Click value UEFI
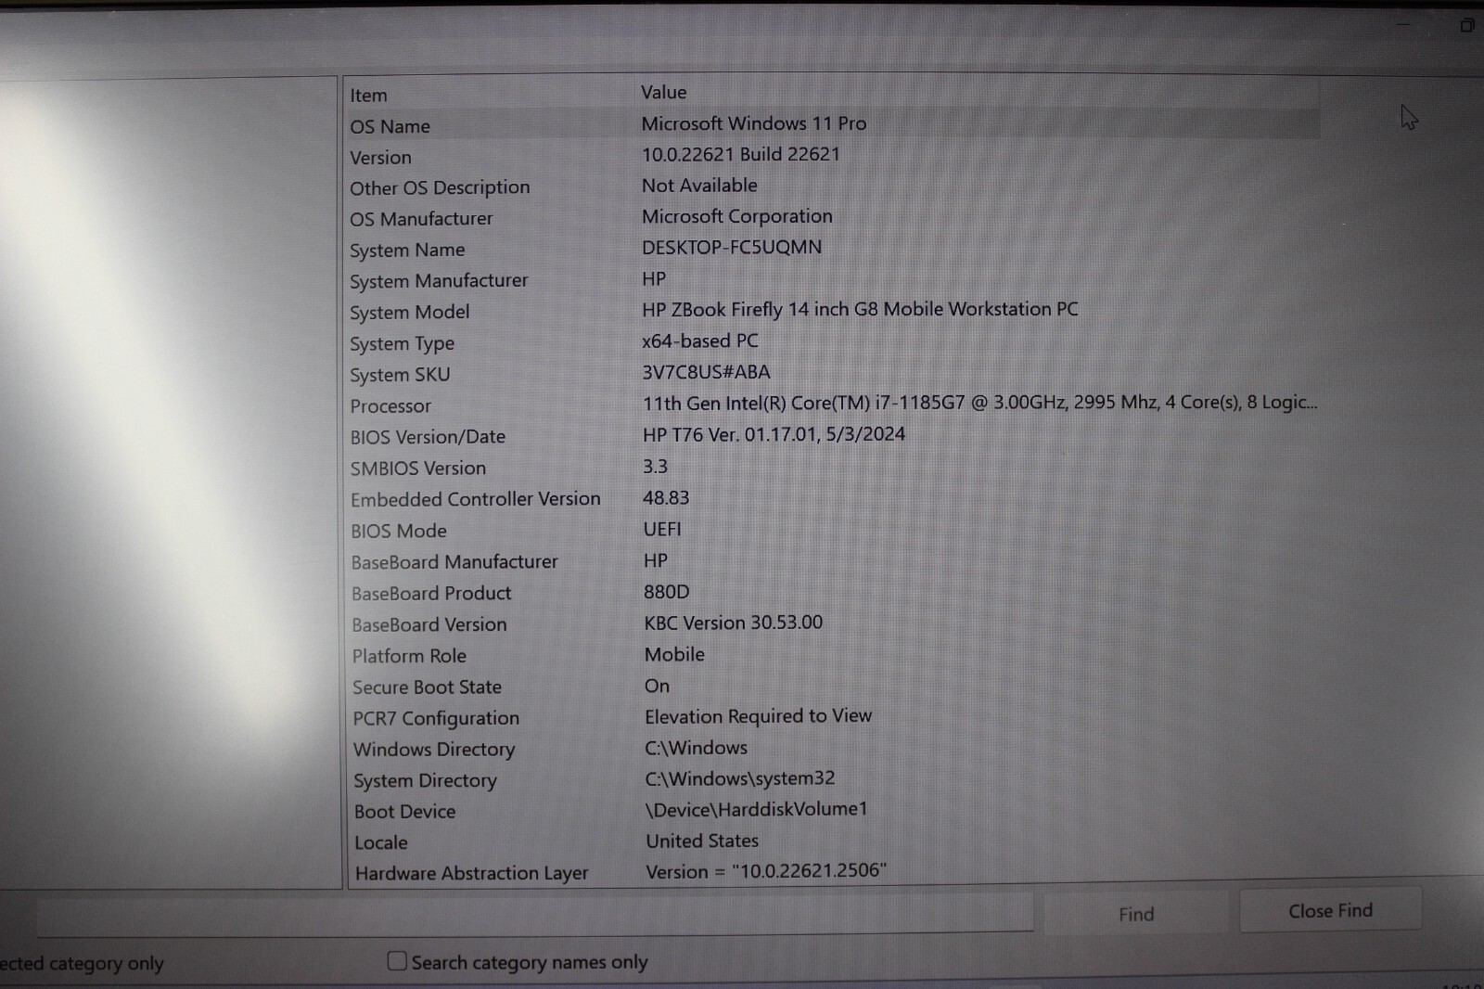 pyautogui.click(x=662, y=529)
